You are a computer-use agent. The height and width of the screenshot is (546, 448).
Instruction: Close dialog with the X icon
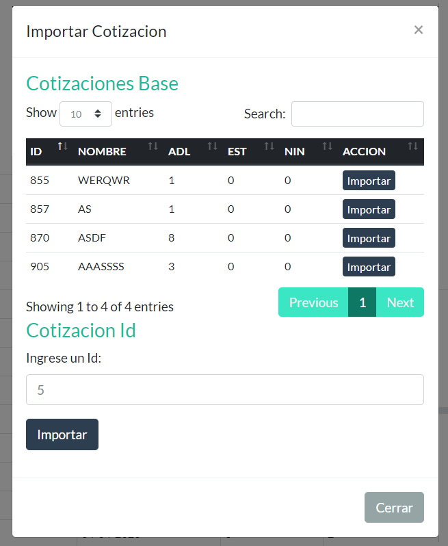coord(419,29)
